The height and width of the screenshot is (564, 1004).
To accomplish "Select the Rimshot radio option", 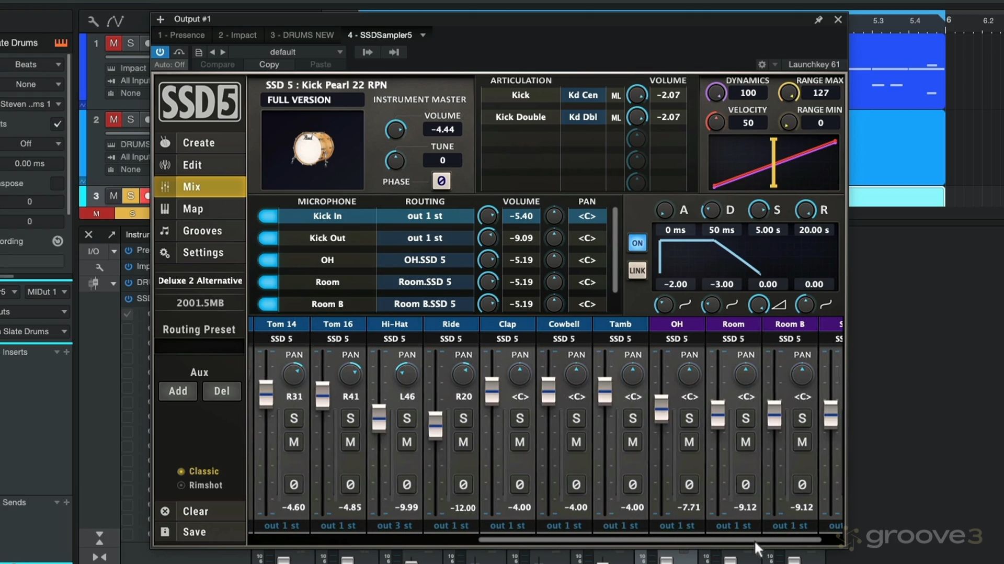I will click(181, 485).
